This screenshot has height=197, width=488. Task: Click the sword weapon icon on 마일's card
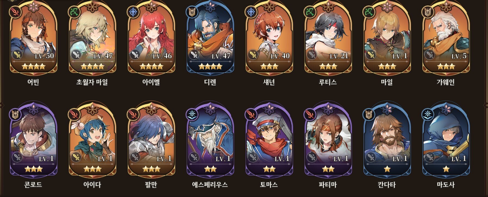tap(370, 55)
